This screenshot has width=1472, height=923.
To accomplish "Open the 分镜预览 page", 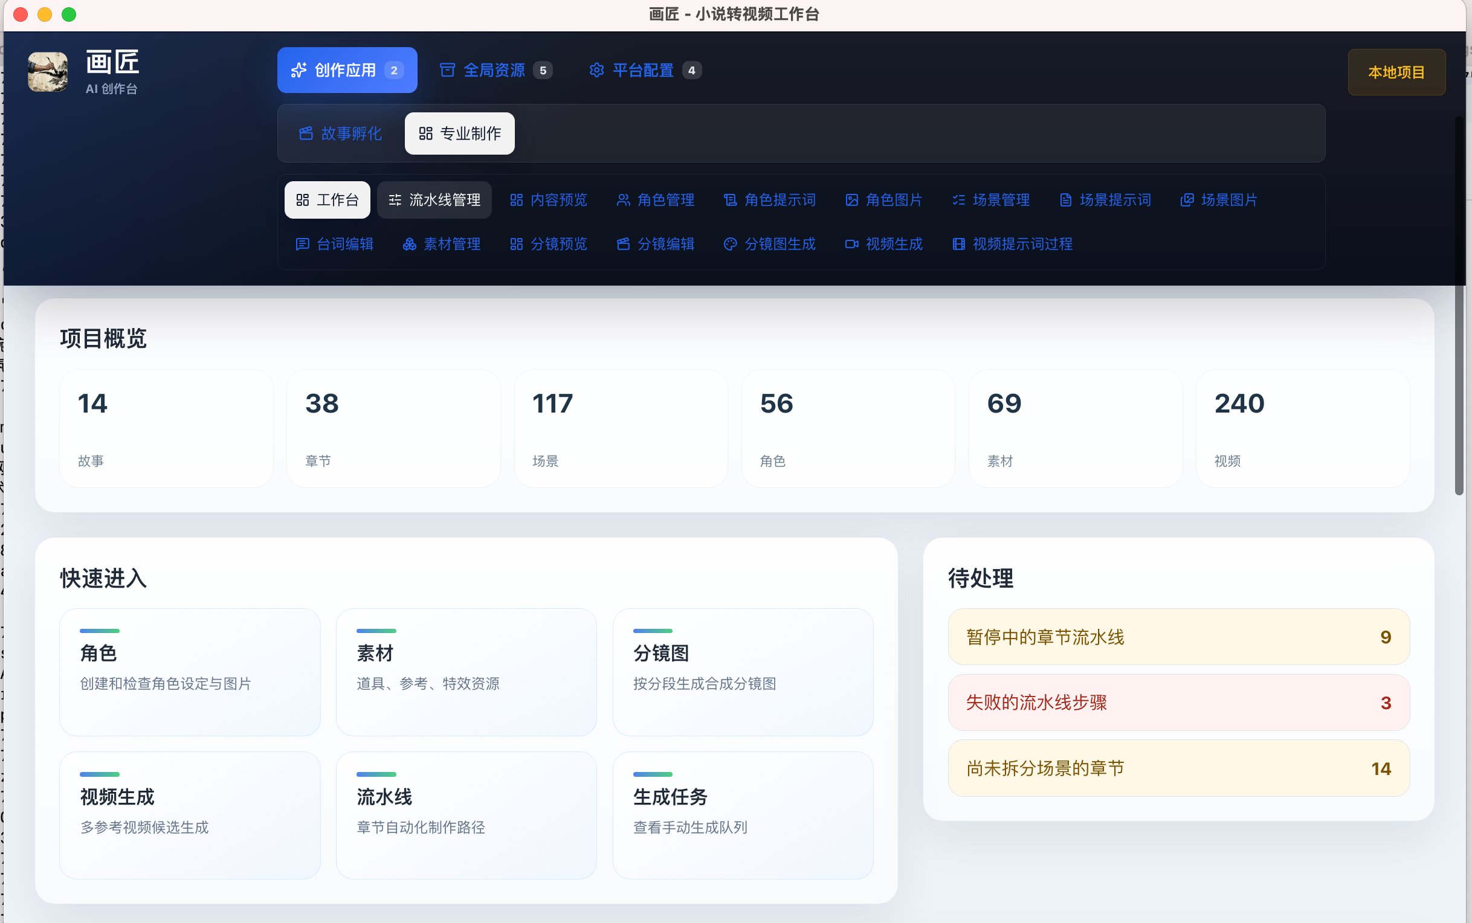I will (x=548, y=244).
